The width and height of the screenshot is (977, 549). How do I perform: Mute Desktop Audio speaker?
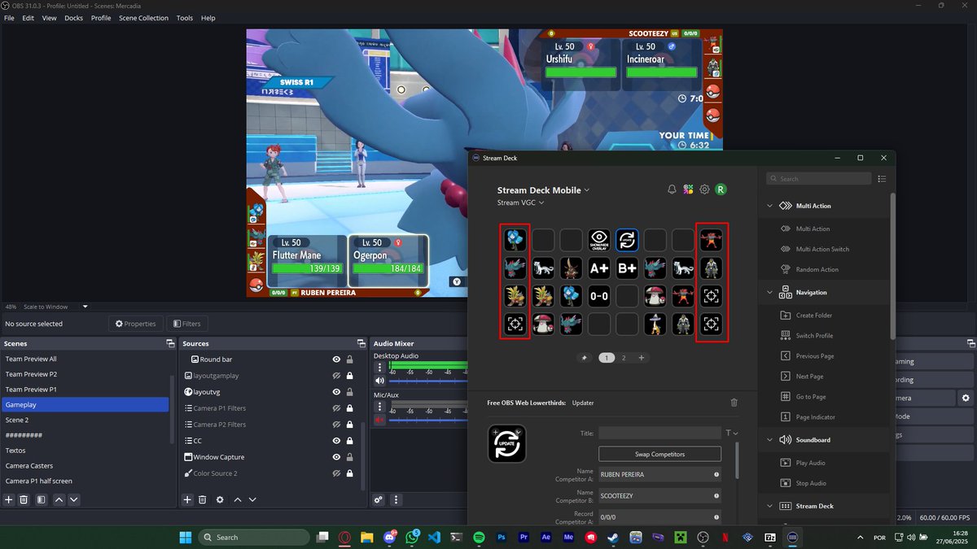[379, 381]
